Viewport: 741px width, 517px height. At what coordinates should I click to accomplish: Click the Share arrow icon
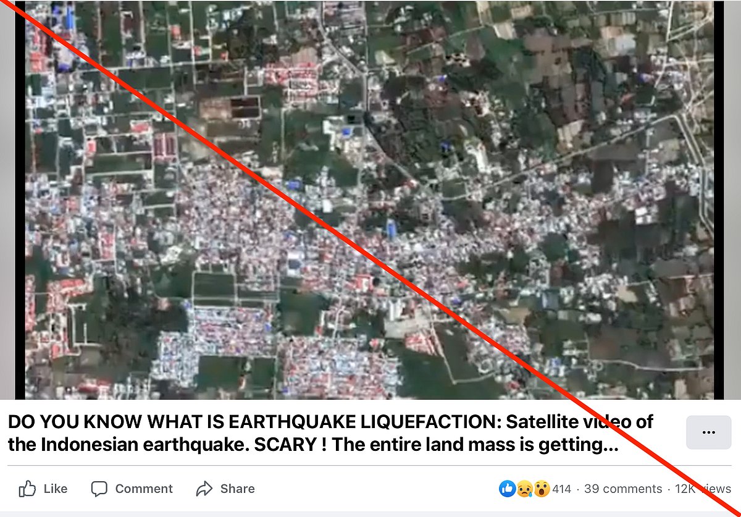204,489
